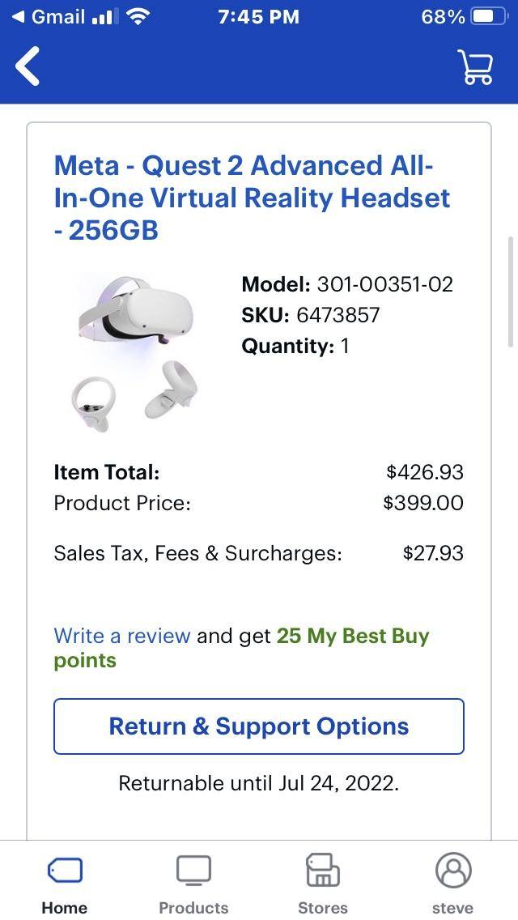518x920 pixels.
Task: Open the shopping cart icon
Action: [x=475, y=66]
